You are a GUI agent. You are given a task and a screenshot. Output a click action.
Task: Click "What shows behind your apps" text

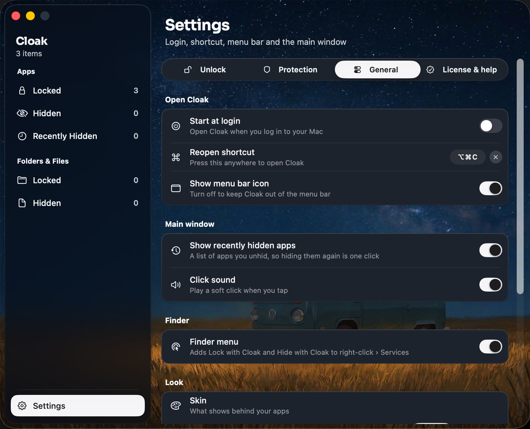tap(239, 411)
